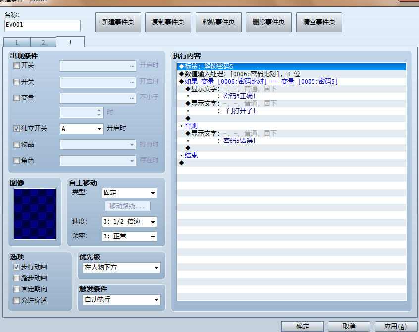Select the 密码5正确！ text line
419x332 pixels.
[x=292, y=96]
